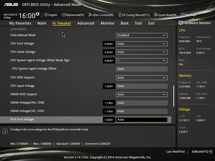
Task: Click Last Modified button
Action: coord(175,152)
